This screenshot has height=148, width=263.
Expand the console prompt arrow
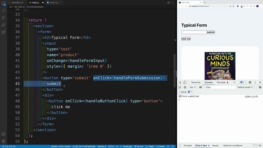(179, 99)
